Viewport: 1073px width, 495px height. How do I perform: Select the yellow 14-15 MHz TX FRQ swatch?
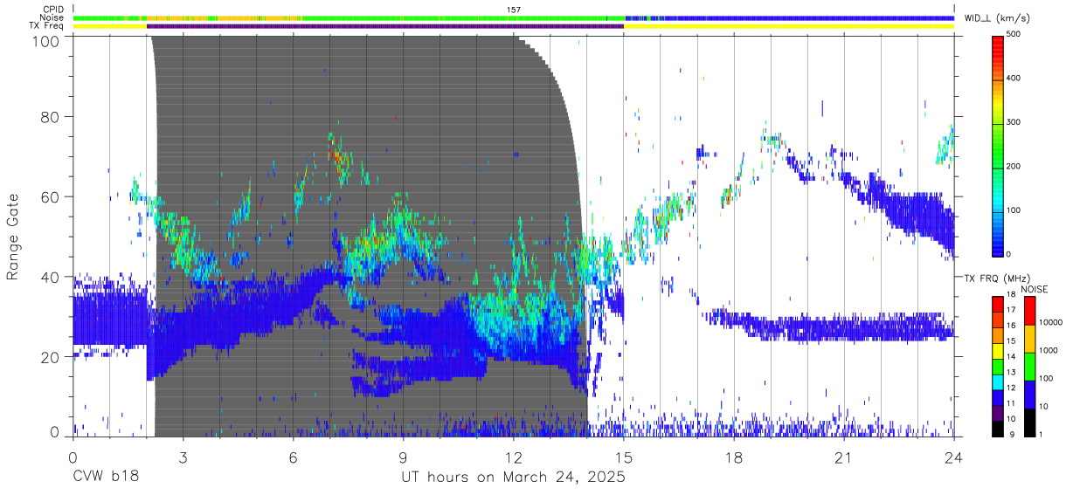pyautogui.click(x=997, y=351)
